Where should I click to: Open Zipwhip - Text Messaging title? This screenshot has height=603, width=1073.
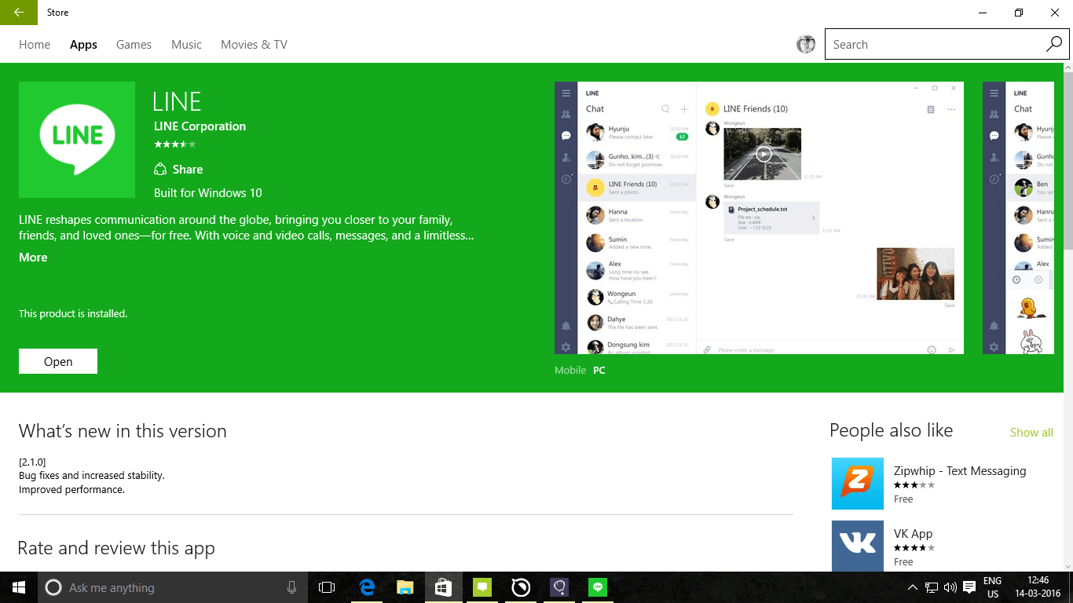[x=960, y=471]
